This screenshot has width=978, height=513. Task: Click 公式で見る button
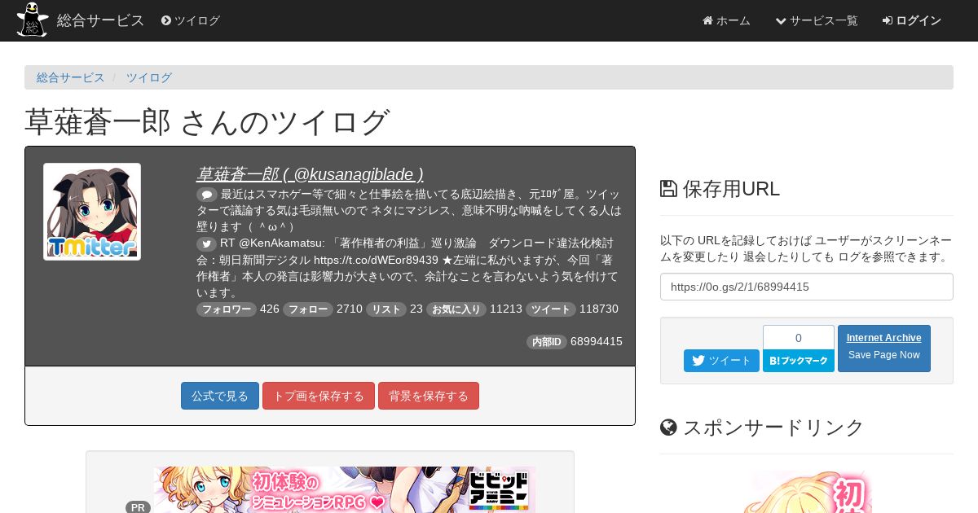[220, 396]
